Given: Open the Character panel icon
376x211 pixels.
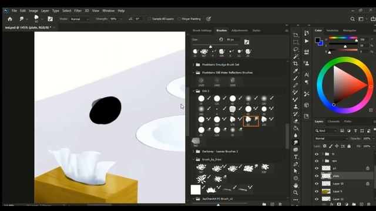Looking at the screenshot, I should [x=307, y=74].
